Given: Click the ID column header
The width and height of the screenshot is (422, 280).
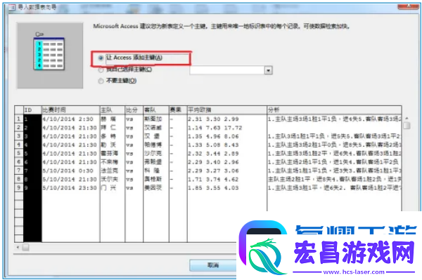Looking at the screenshot, I should point(32,109).
